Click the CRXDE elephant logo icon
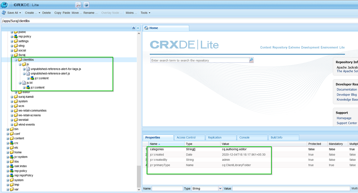This screenshot has height=193, width=358. point(5,5)
